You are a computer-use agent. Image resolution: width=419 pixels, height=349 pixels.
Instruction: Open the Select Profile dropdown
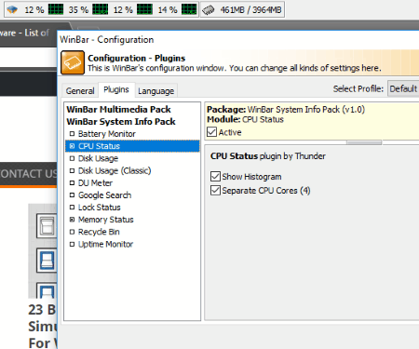tap(403, 89)
